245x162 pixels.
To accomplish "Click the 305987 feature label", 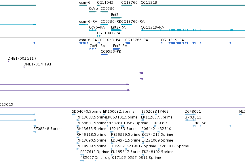I will [118, 146].
